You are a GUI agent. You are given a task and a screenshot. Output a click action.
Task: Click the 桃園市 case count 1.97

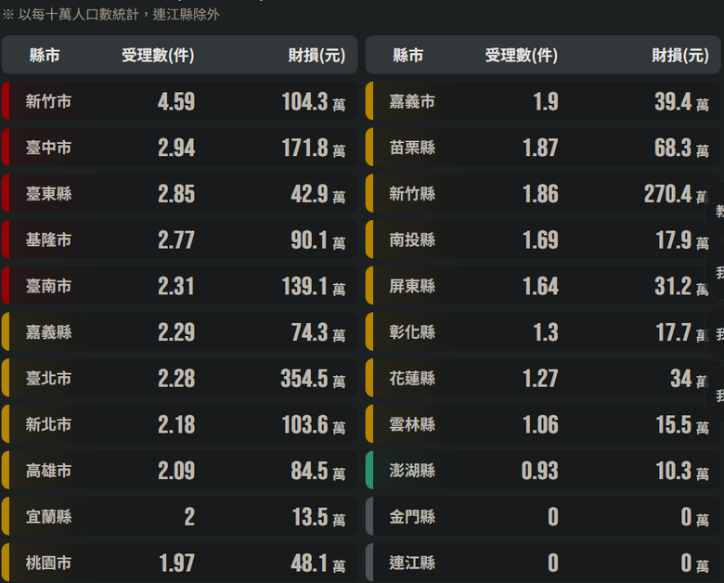[177, 564]
